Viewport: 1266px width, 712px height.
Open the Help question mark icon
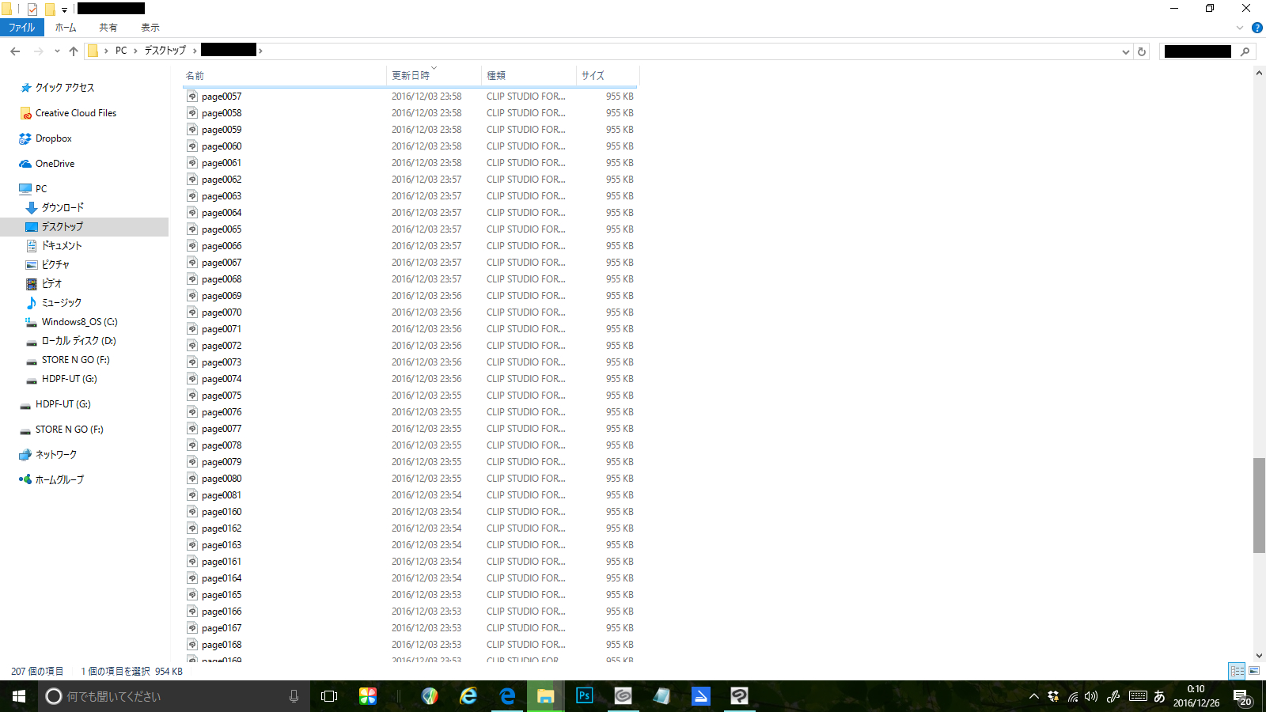(1257, 28)
